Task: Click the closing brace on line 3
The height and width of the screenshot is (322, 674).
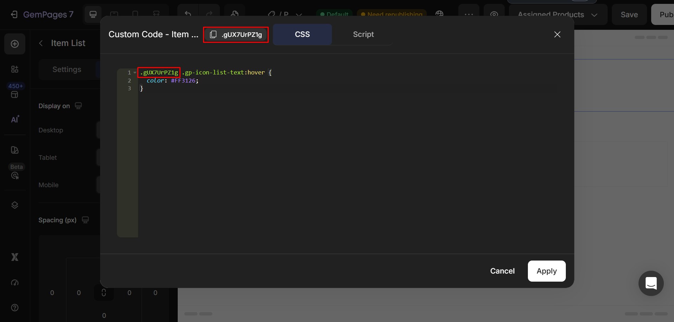Action: click(142, 89)
